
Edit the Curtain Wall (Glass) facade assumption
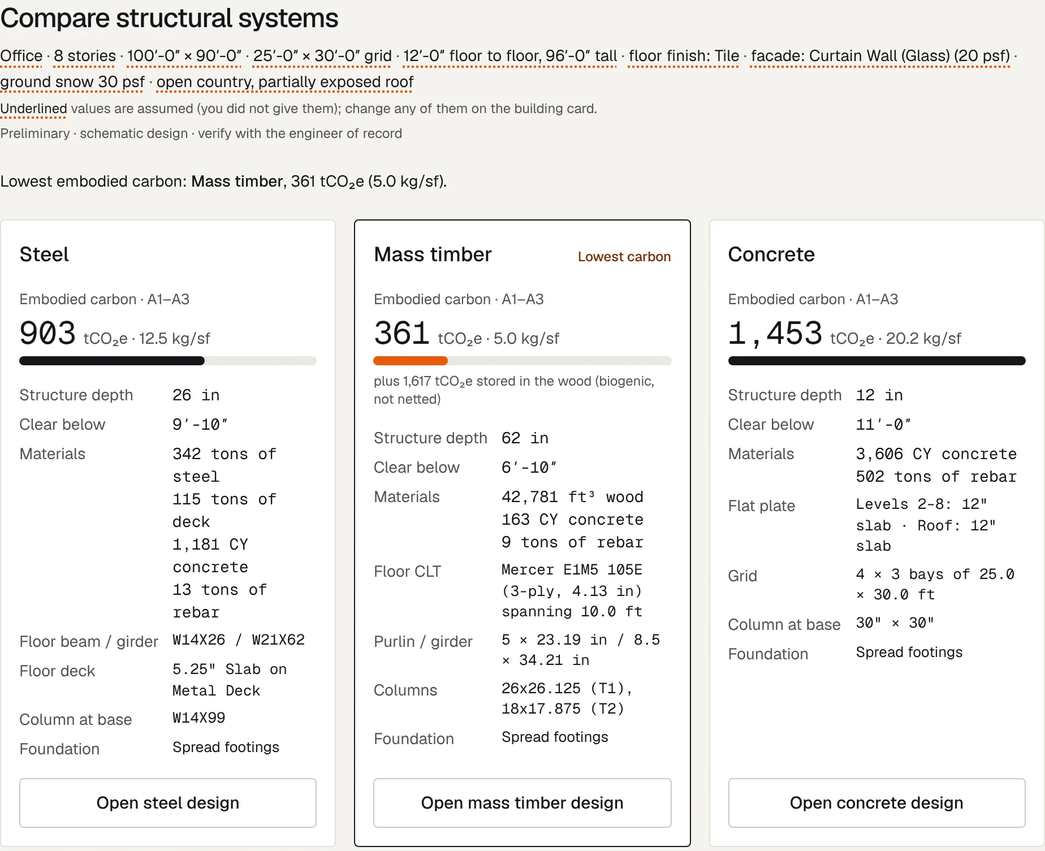[x=880, y=56]
